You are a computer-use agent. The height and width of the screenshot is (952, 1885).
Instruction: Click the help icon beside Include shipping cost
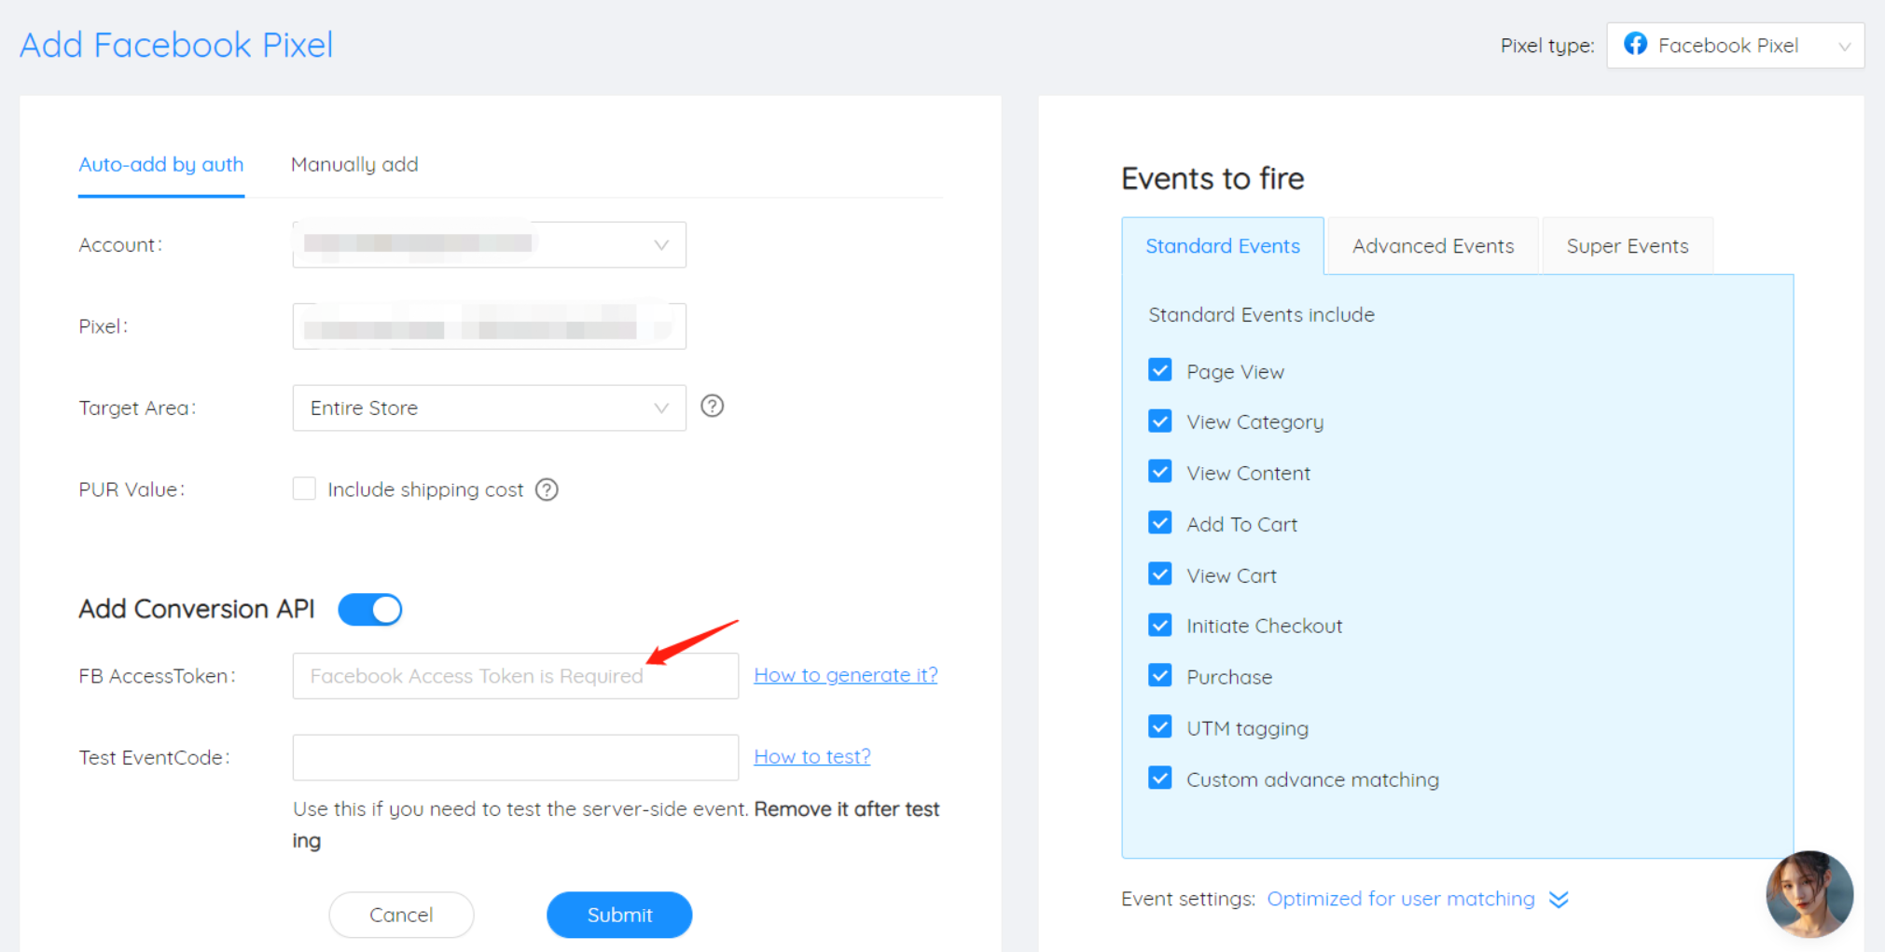click(547, 490)
